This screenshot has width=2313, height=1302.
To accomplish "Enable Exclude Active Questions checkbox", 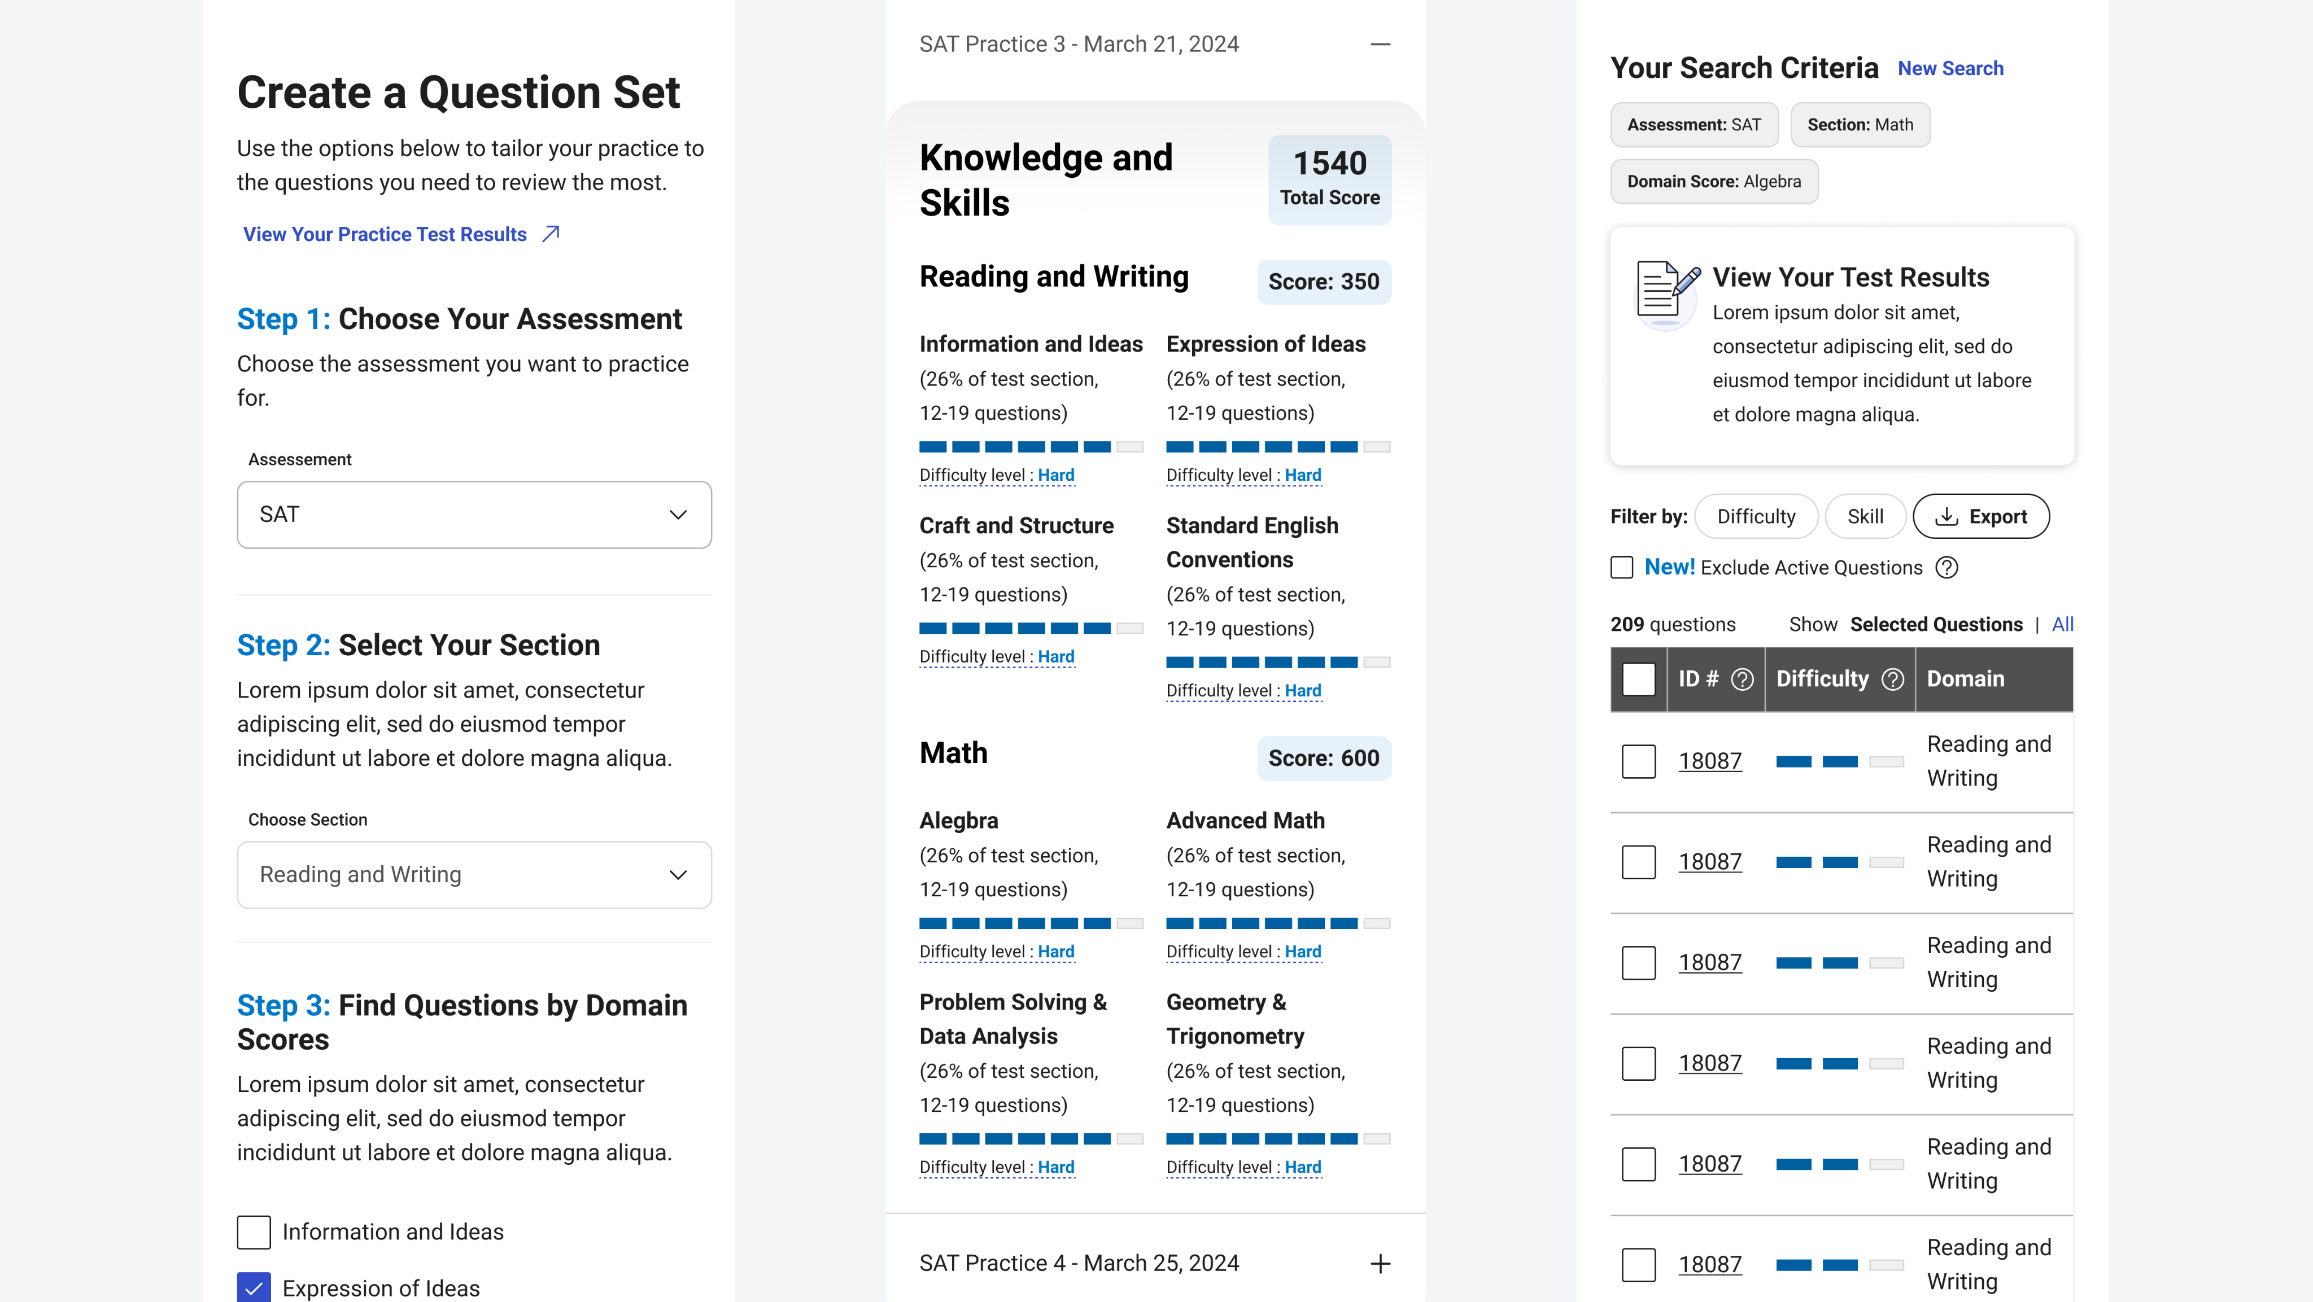I will point(1622,568).
